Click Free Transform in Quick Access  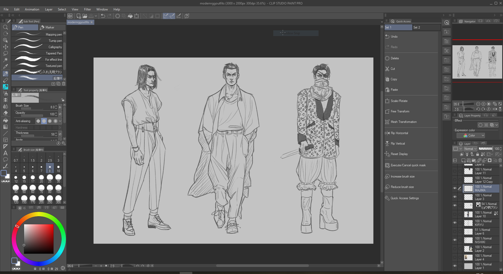pyautogui.click(x=412, y=111)
